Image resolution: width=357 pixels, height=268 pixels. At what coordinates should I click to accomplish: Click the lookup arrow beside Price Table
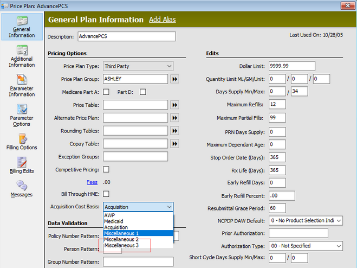174,105
